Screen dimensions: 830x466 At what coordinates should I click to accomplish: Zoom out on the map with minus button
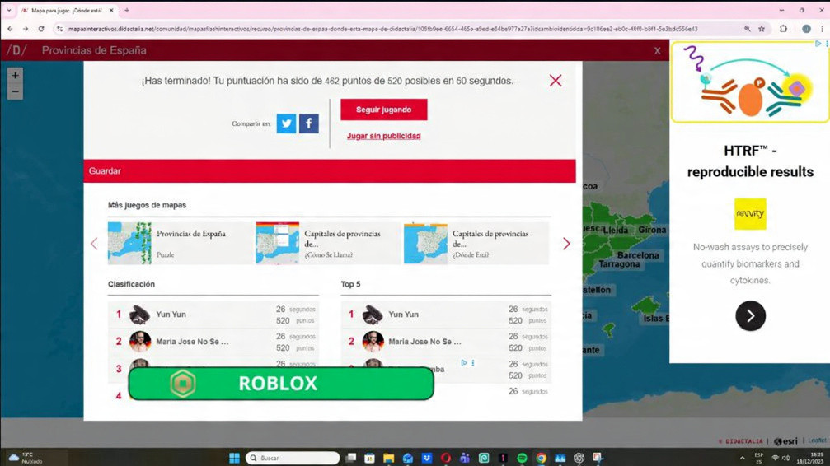15,92
